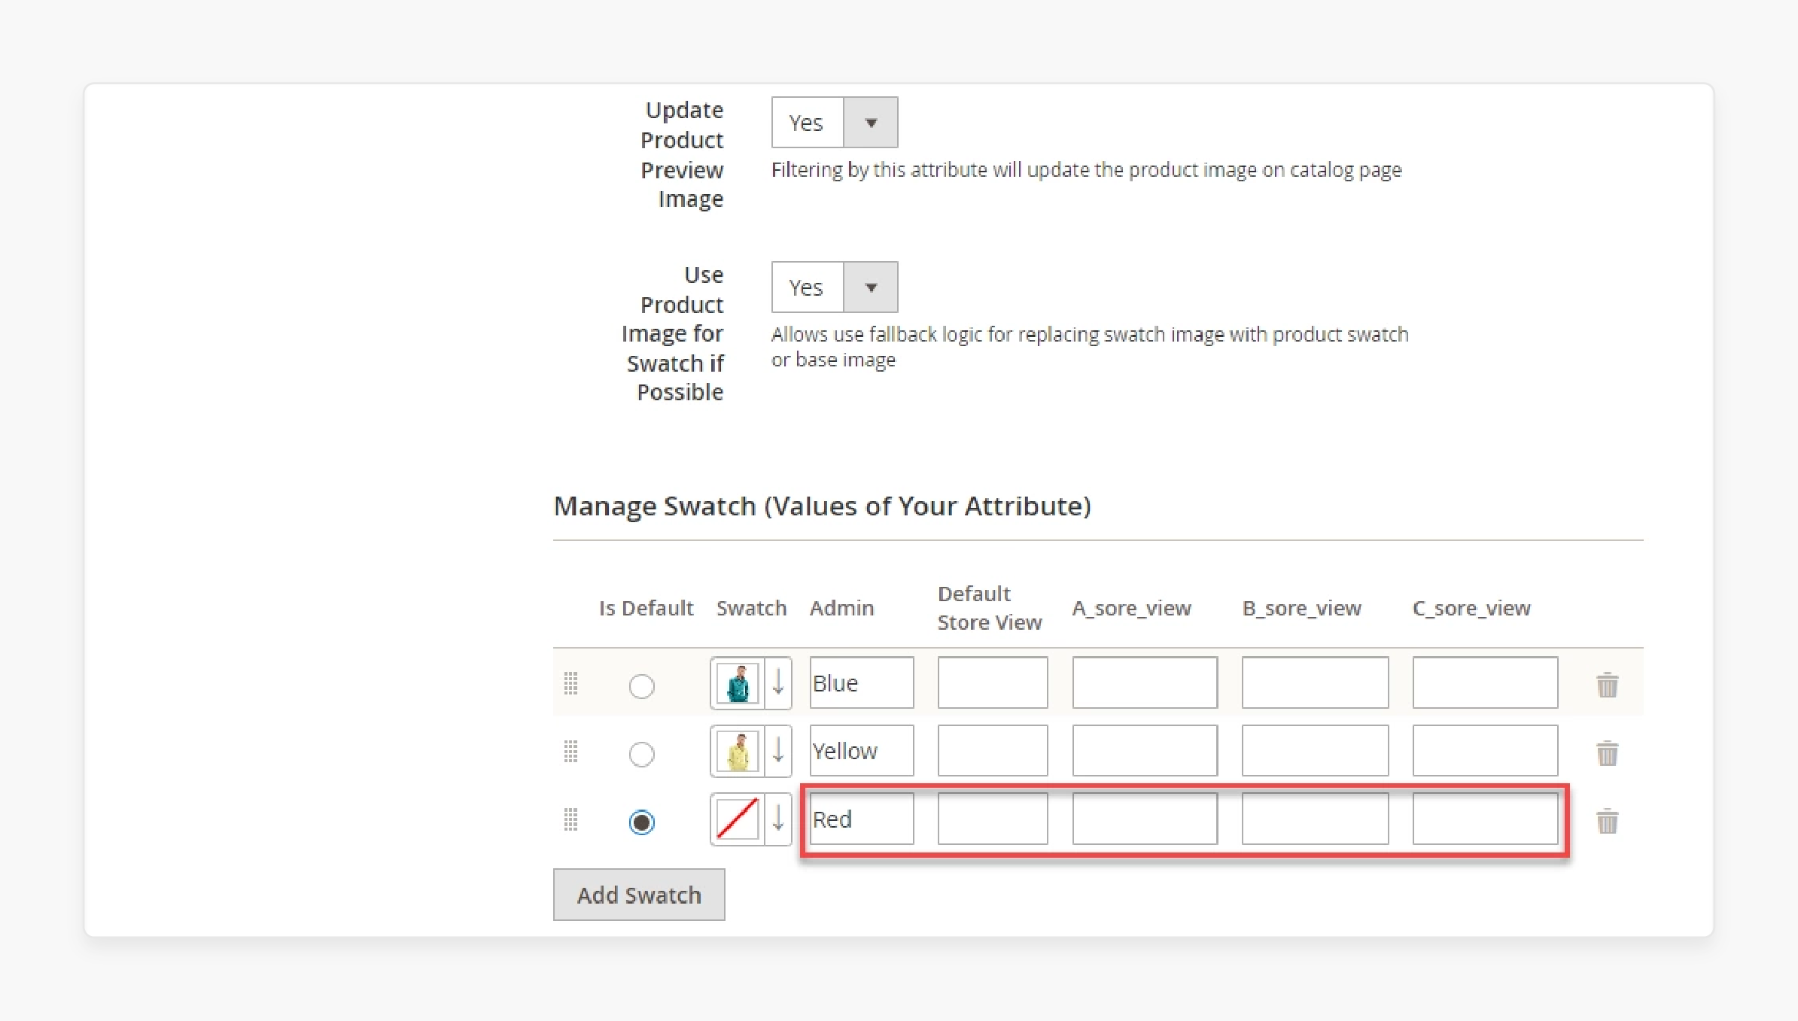Click the Add Swatch button

(639, 895)
